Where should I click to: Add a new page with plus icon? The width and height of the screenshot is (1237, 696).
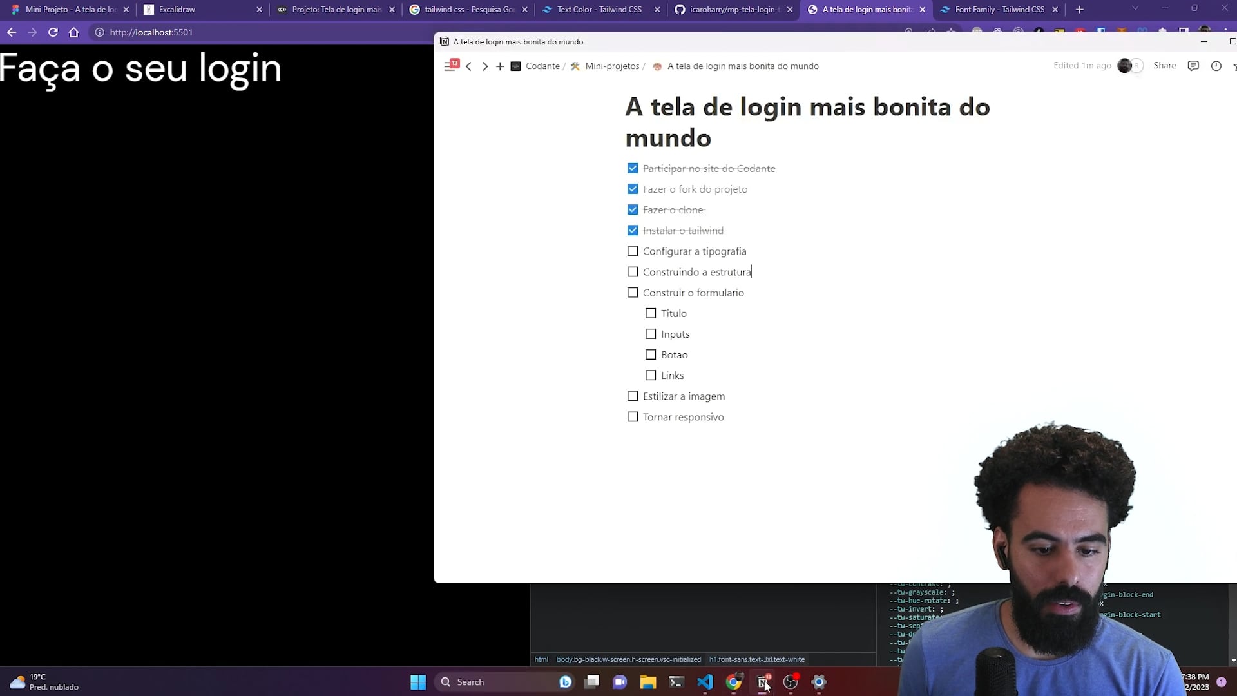500,66
